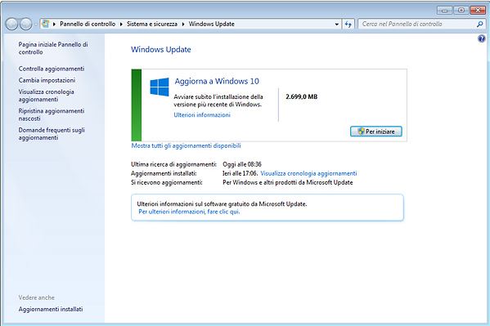The height and width of the screenshot is (326, 490).
Task: Click the Control Panel address bar icon
Action: click(x=46, y=24)
